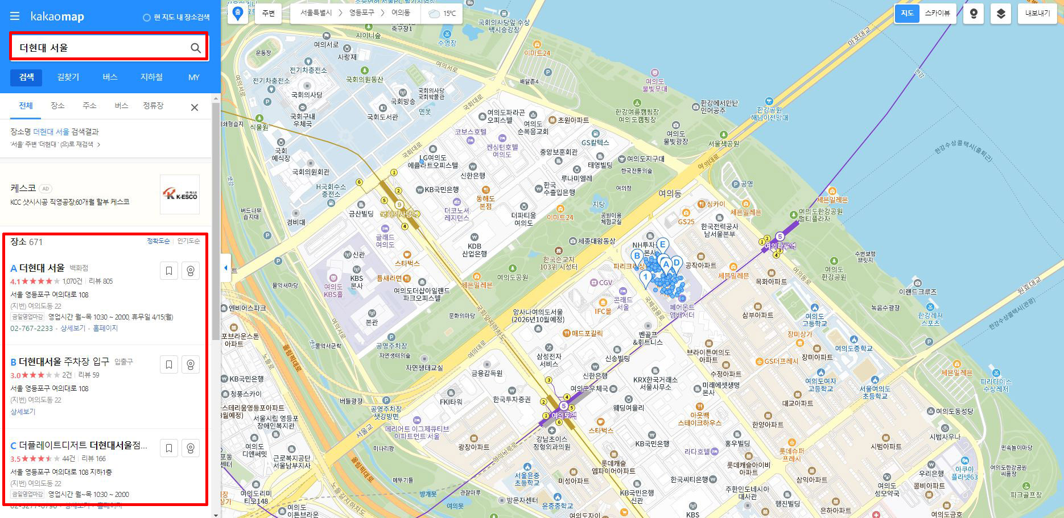Click the search magnifier icon
This screenshot has height=518, width=1064.
(195, 48)
